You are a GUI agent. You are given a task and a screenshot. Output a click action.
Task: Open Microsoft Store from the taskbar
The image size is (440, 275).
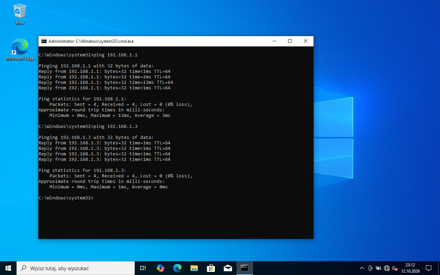tap(211, 268)
